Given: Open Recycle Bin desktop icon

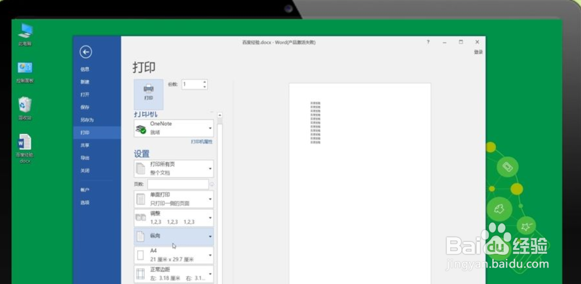Looking at the screenshot, I should tap(25, 109).
